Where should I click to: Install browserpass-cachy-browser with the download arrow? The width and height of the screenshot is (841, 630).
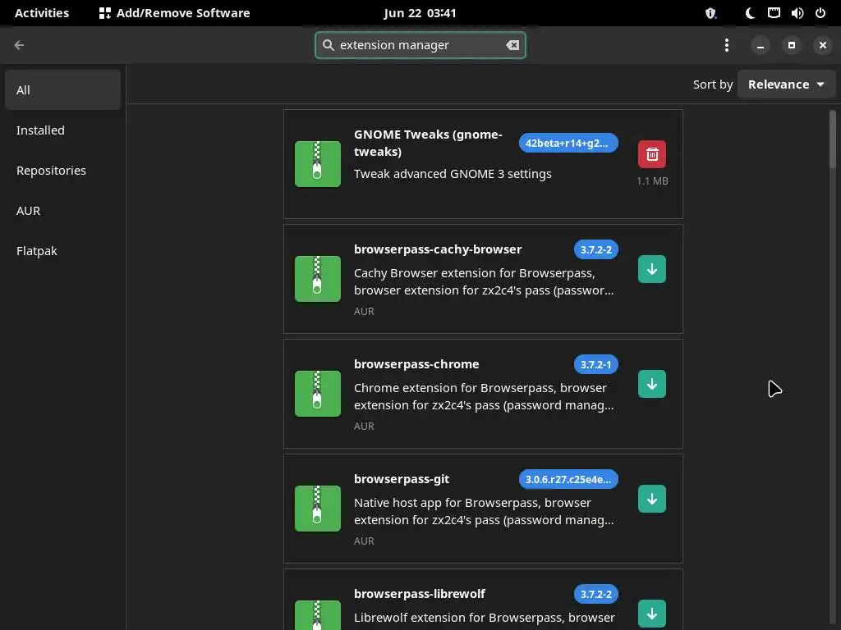coord(651,269)
